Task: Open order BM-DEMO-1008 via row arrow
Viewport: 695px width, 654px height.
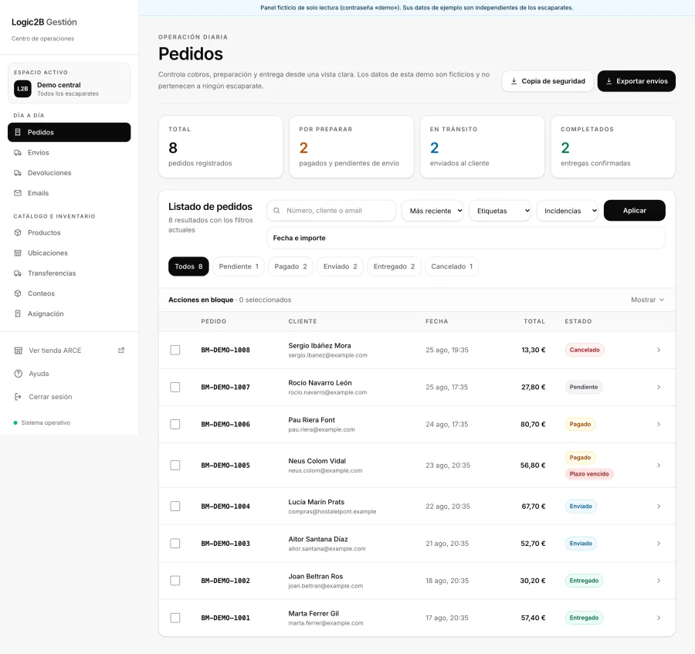Action: pos(659,350)
